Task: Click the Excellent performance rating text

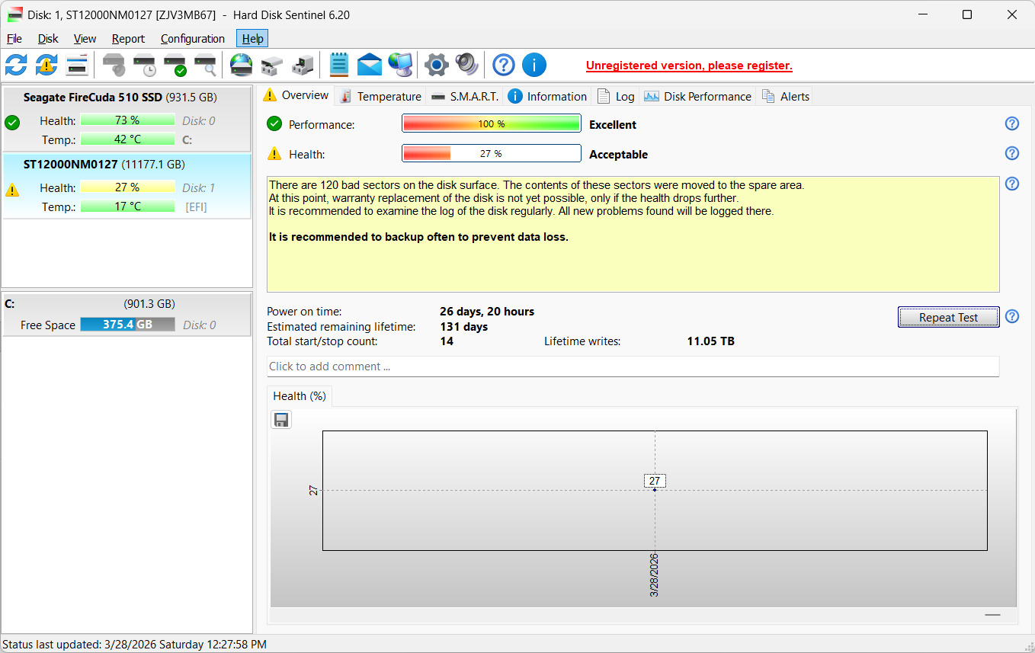Action: pos(613,124)
